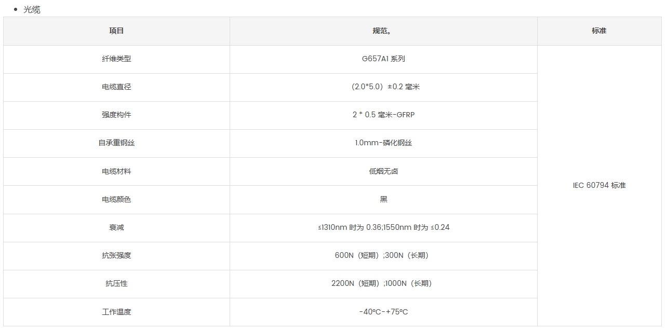Viewport: 666px width, 330px height.
Task: Click the 项目 column header
Action: click(x=116, y=31)
